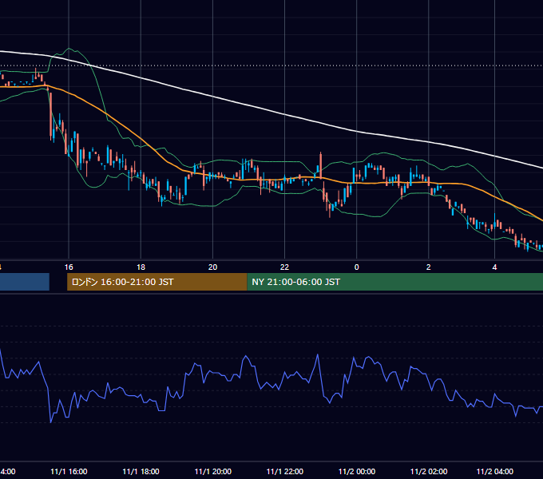Click the NY 21:00-06:00 JST session bar
The height and width of the screenshot is (479, 543).
tap(394, 282)
